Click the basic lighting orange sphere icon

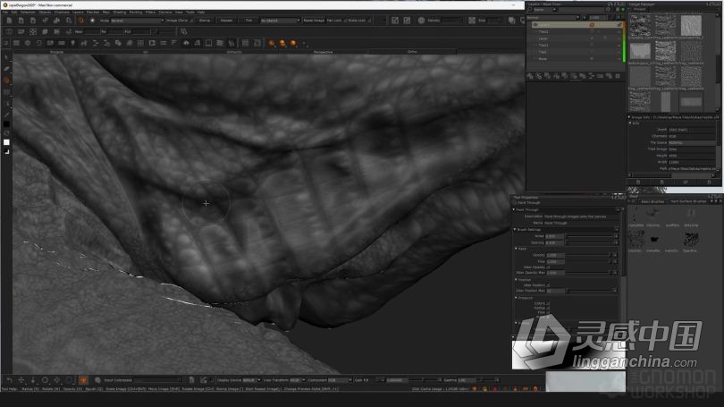(x=282, y=43)
